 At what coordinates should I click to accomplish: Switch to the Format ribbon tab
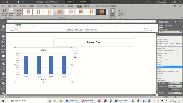[x=87, y=6]
